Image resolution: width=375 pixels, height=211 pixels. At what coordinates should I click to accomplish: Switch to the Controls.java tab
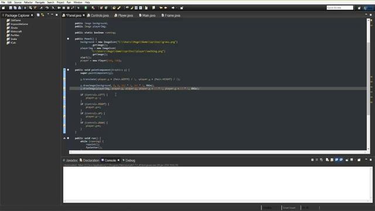click(x=98, y=15)
